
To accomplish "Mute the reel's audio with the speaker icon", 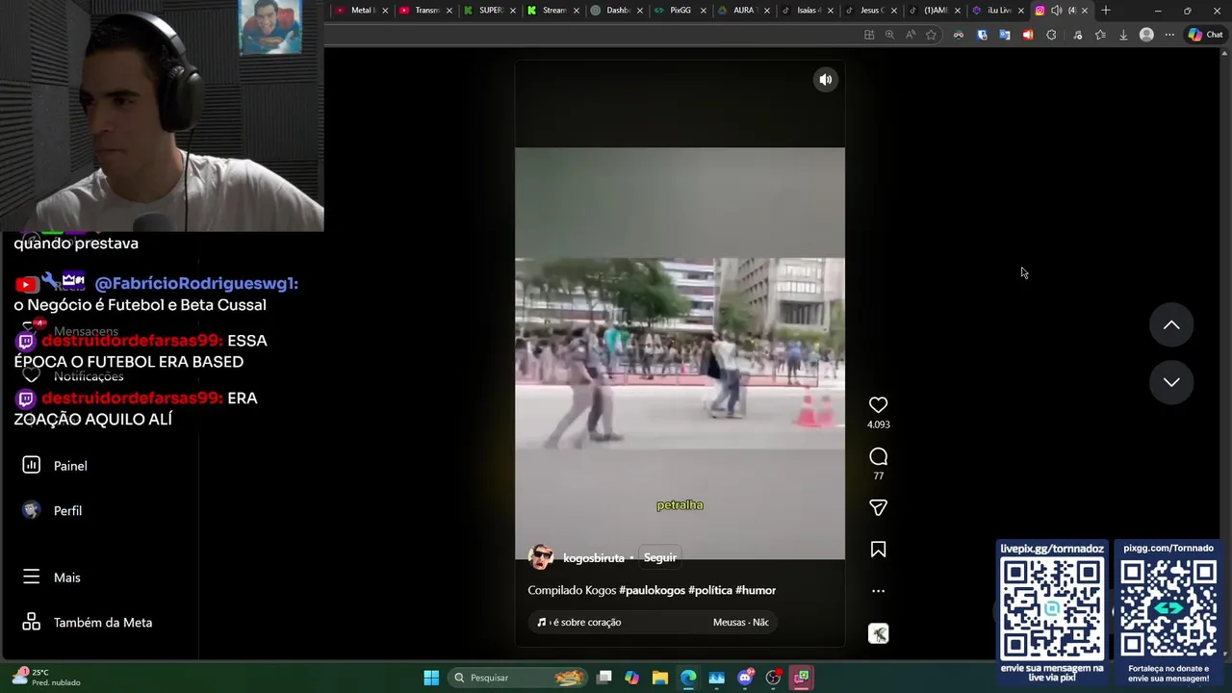I will coord(825,80).
